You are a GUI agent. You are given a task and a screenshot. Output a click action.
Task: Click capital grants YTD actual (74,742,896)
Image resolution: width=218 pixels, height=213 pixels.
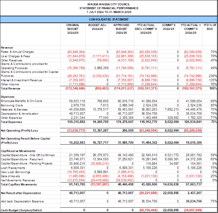(149, 76)
